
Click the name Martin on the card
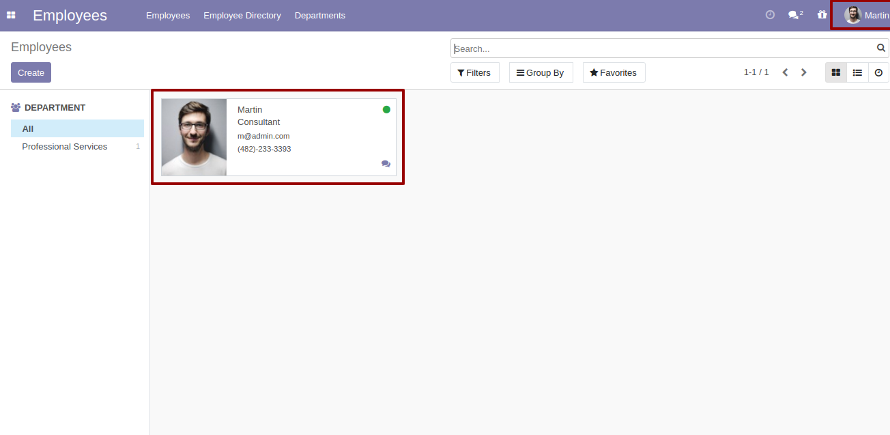pyautogui.click(x=250, y=109)
